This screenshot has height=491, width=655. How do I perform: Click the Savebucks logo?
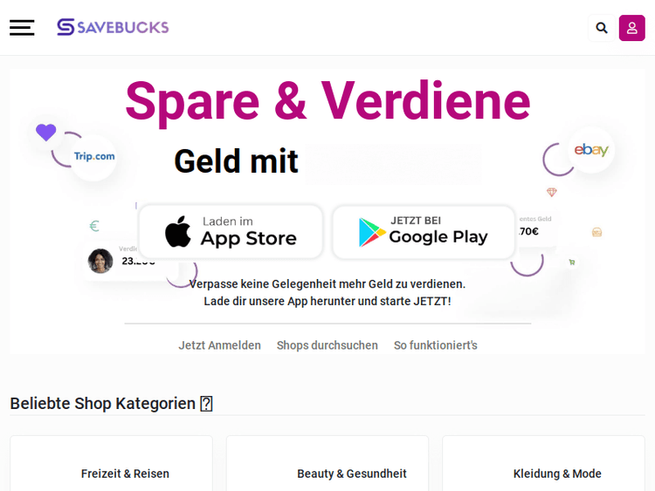114,27
